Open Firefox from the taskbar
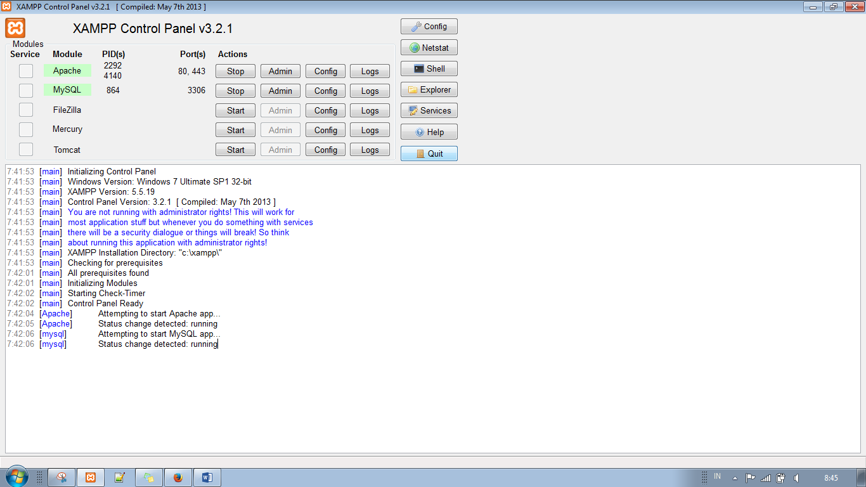This screenshot has width=866, height=487. [x=178, y=477]
